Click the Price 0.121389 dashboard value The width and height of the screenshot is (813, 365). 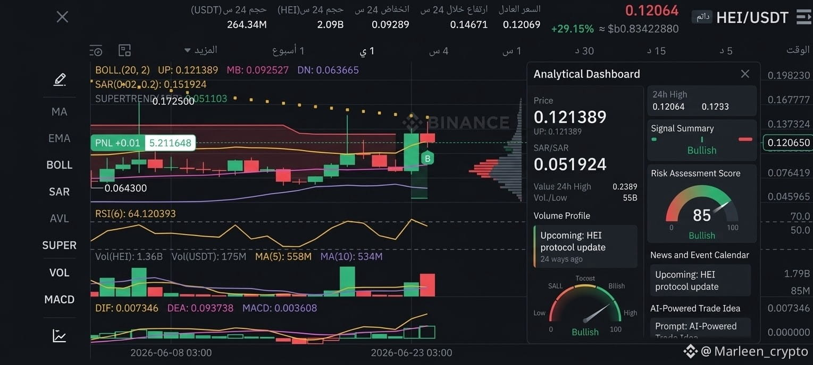click(x=570, y=117)
